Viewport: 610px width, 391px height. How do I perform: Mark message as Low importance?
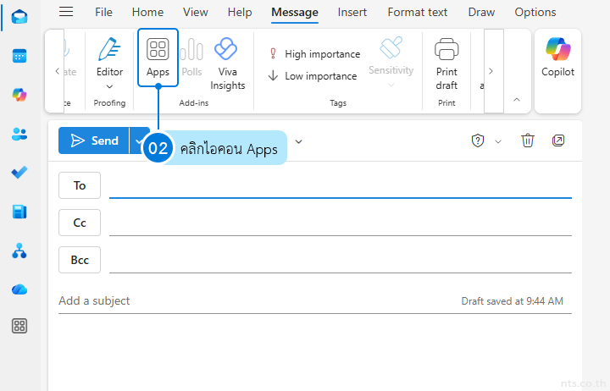pyautogui.click(x=313, y=76)
